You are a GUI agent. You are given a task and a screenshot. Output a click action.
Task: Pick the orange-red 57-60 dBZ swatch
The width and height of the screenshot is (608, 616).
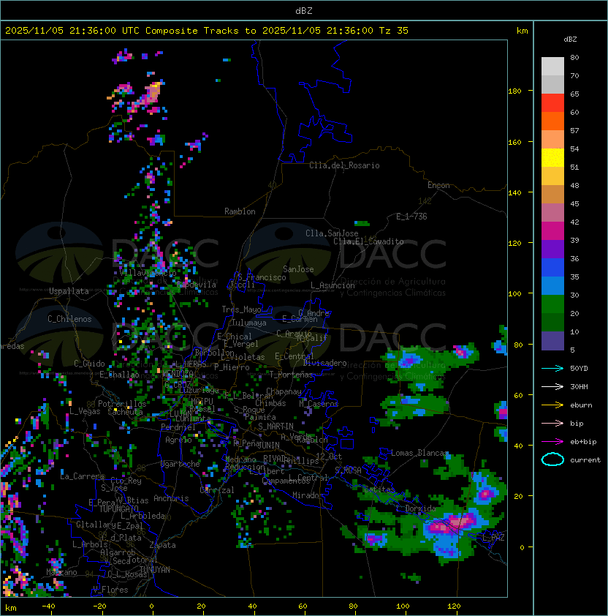tap(552, 121)
